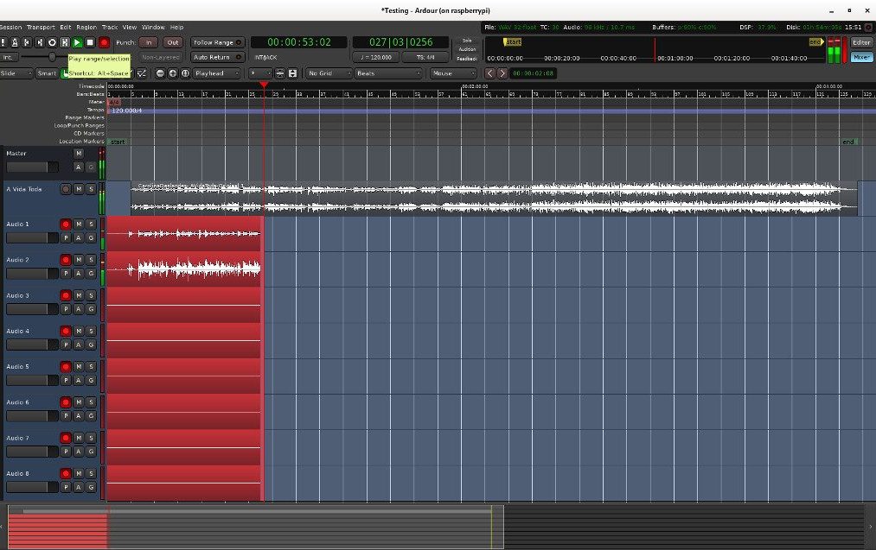
Task: Open Audio 3 automation button A
Action: 79,310
